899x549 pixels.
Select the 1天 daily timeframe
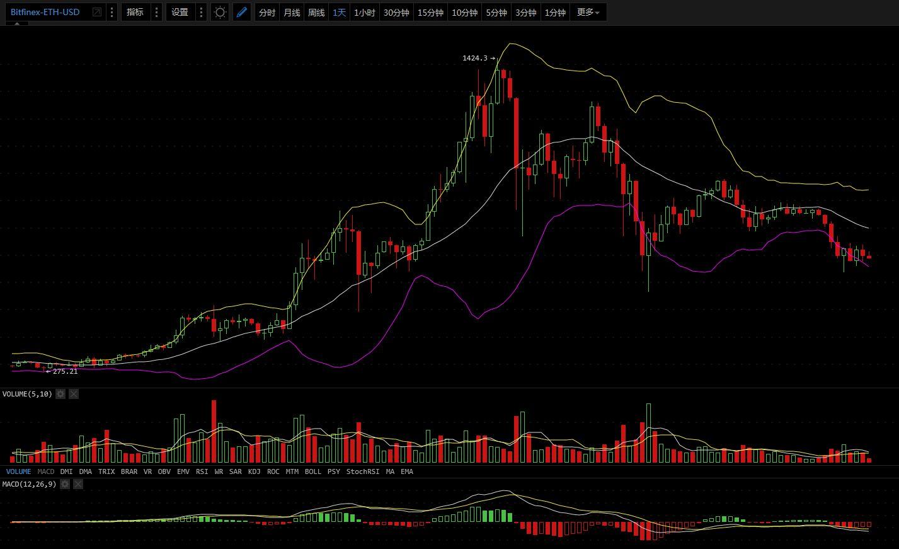pyautogui.click(x=340, y=13)
